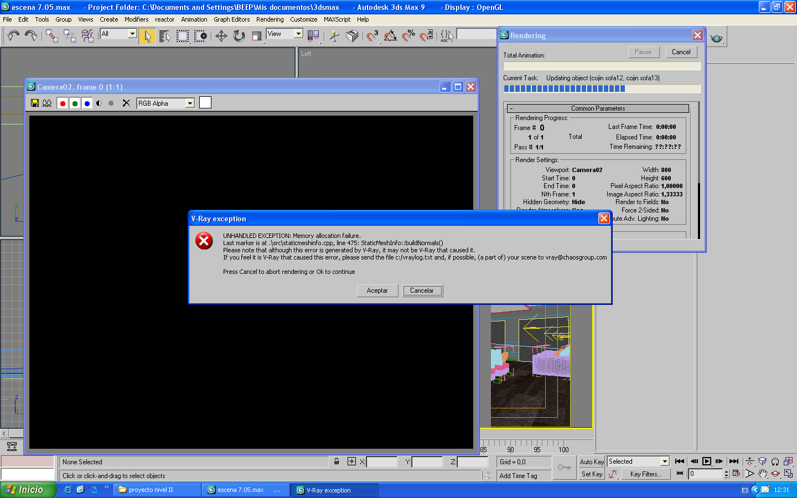Viewport: 797px width, 498px height.
Task: Activate the Arc Rotate viewport tool
Action: pos(775,474)
